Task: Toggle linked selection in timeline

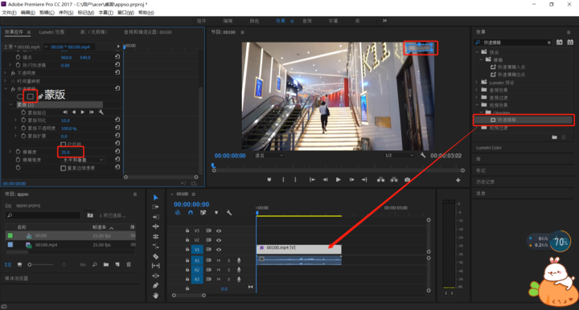Action: [203, 213]
